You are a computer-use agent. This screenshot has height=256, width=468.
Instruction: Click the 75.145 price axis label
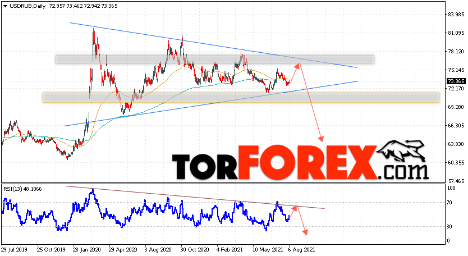456,70
